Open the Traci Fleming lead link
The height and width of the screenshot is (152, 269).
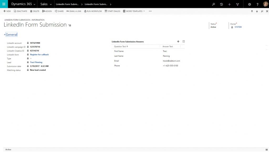tap(36, 62)
